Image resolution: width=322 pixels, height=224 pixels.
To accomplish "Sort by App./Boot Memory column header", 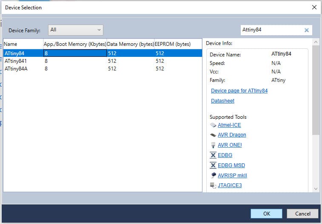I will click(75, 44).
